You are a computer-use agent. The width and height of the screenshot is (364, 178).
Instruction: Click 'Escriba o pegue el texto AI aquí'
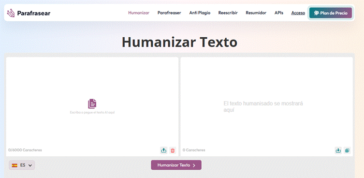[x=92, y=112]
